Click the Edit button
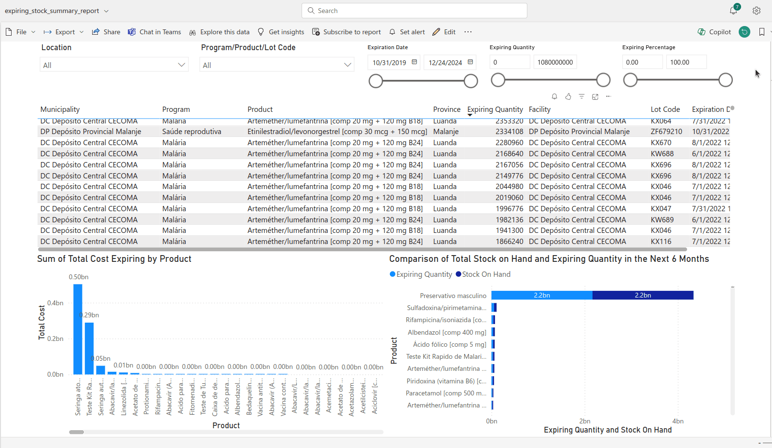772x448 pixels. [x=444, y=32]
